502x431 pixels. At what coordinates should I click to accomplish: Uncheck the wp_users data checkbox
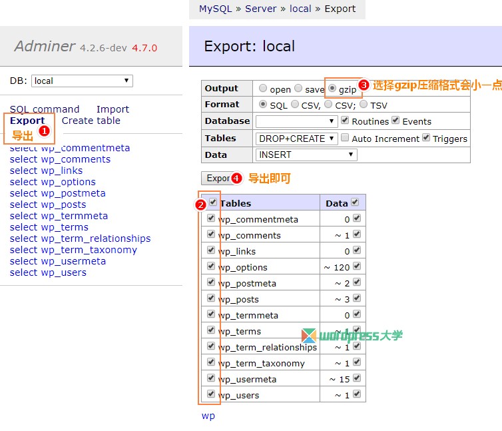(357, 394)
